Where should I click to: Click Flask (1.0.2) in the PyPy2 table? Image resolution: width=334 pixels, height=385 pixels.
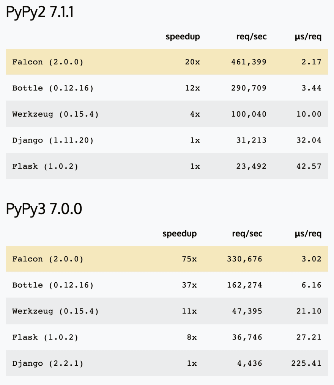point(45,166)
